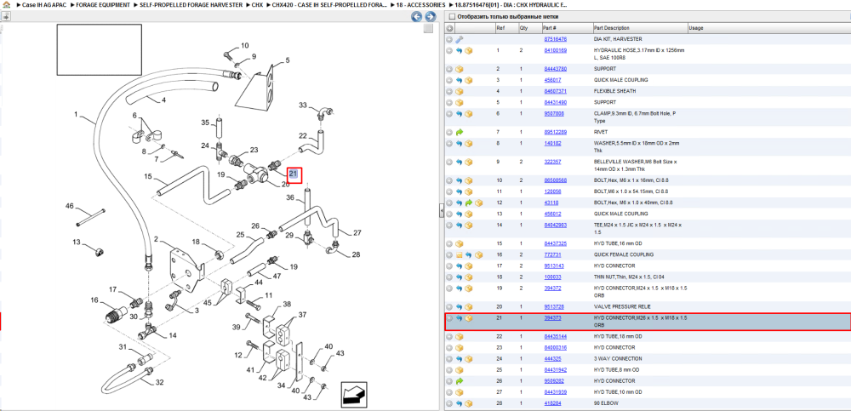Image resolution: width=851 pixels, height=411 pixels.
Task: Click the small gray square at the diagram corner
Action: tap(428, 29)
